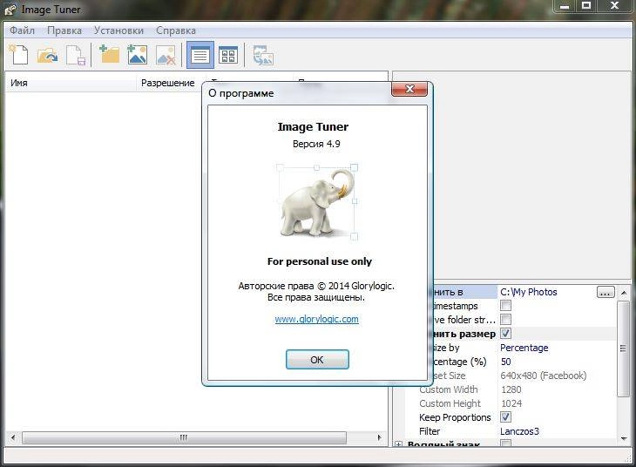Click the Custom Width label
636x467 pixels.
449,389
